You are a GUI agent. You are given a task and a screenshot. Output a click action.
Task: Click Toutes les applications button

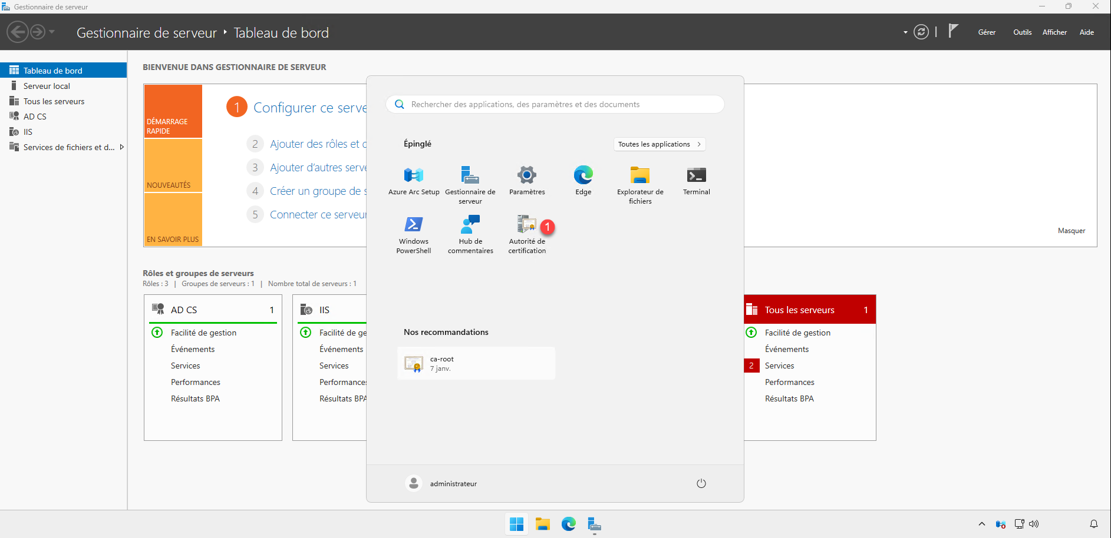[659, 144]
